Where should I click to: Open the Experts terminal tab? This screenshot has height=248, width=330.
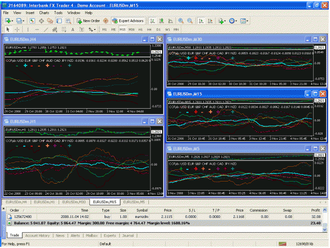click(x=110, y=235)
